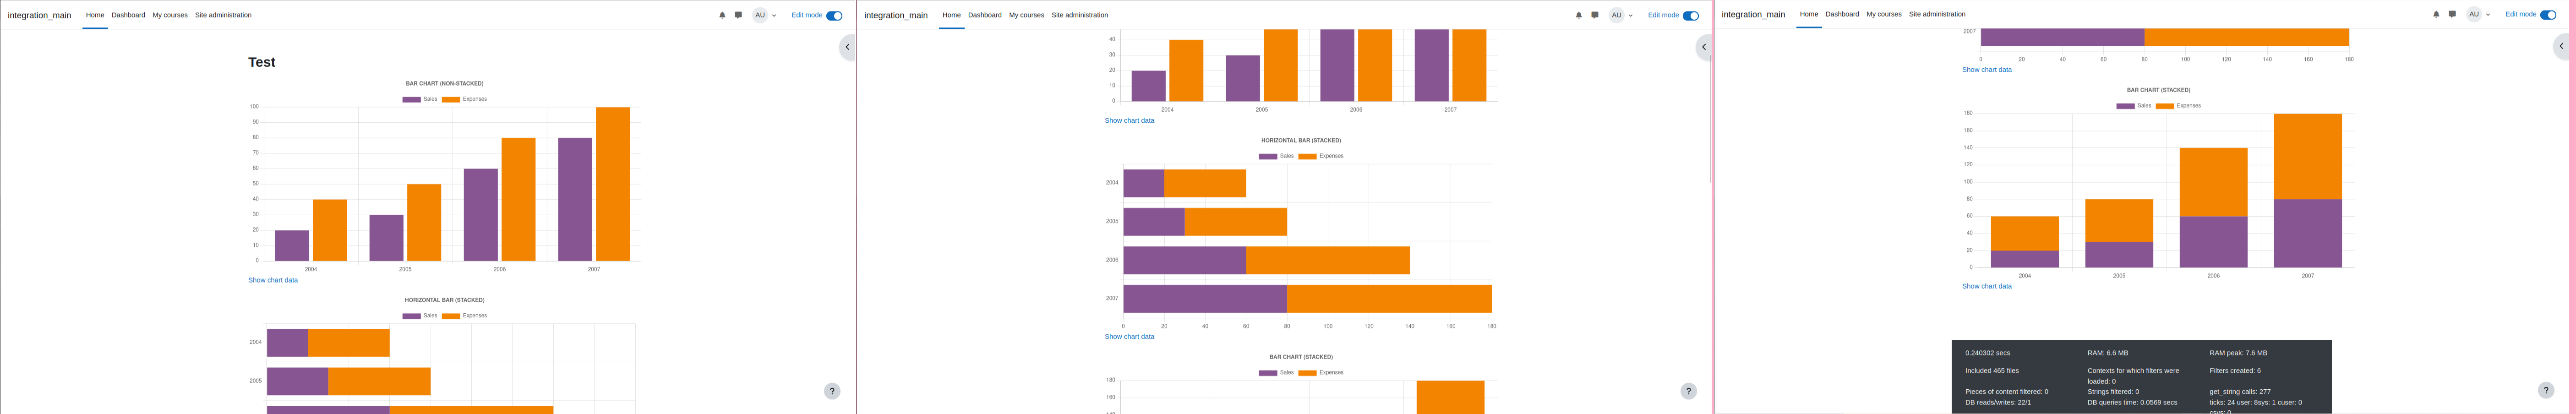
Task: Click the Test page heading in left window
Action: point(262,62)
